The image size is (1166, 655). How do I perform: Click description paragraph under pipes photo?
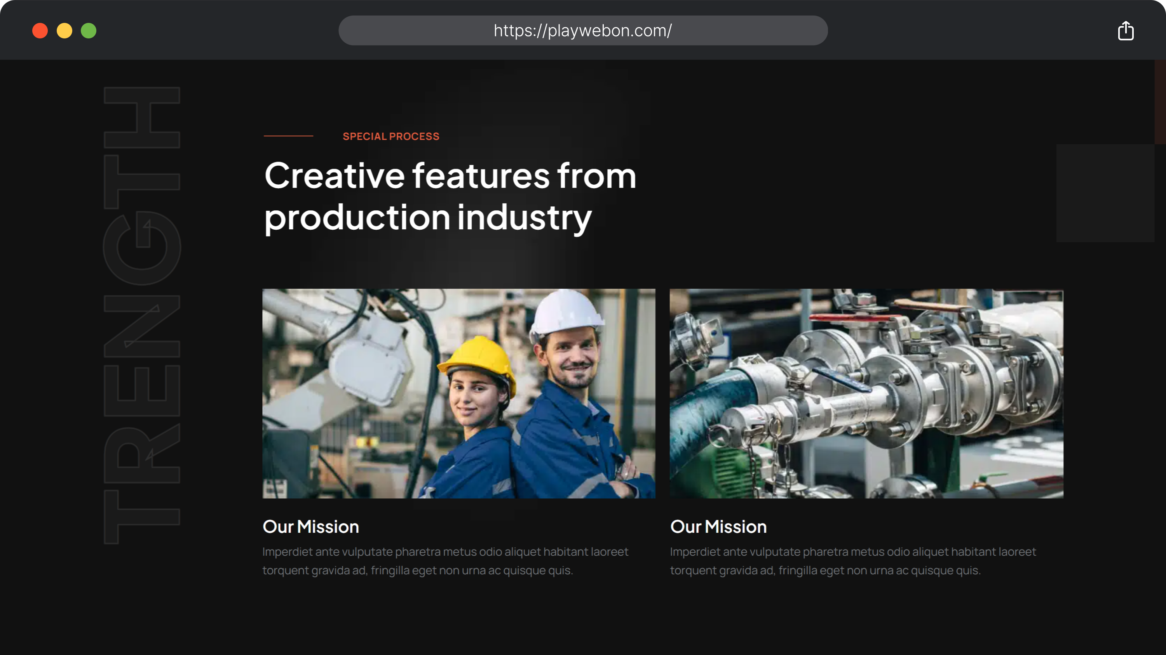[x=853, y=561]
